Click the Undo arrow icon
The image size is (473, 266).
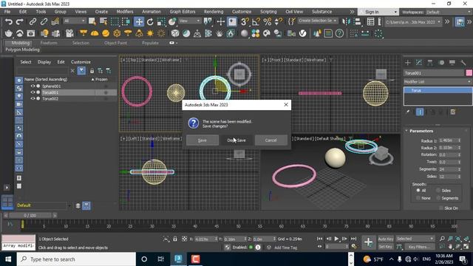point(9,21)
